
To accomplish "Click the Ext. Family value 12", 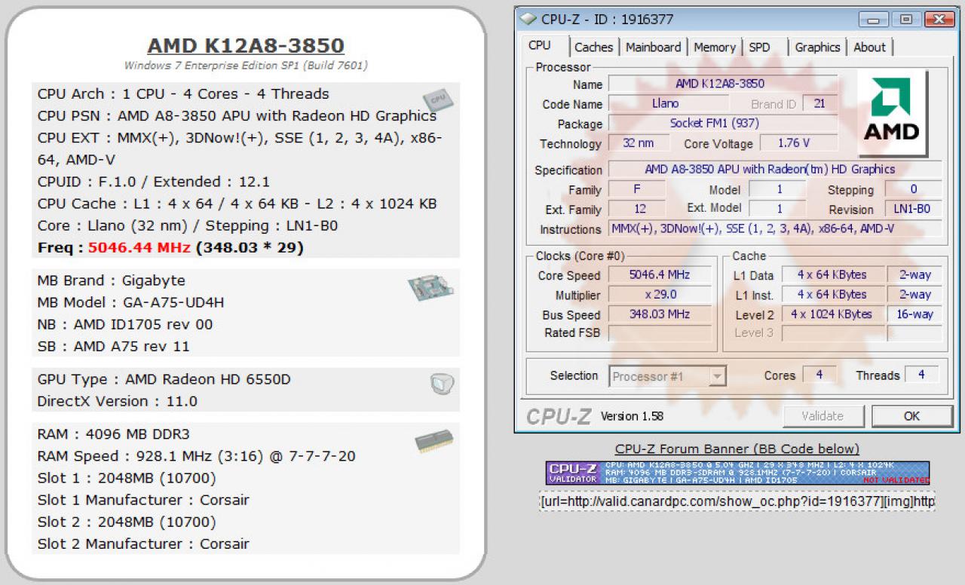I will click(x=637, y=209).
